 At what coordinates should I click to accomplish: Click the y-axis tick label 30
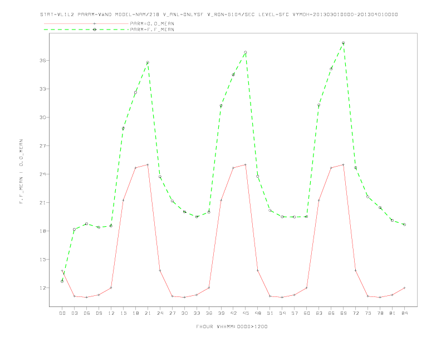coord(43,118)
